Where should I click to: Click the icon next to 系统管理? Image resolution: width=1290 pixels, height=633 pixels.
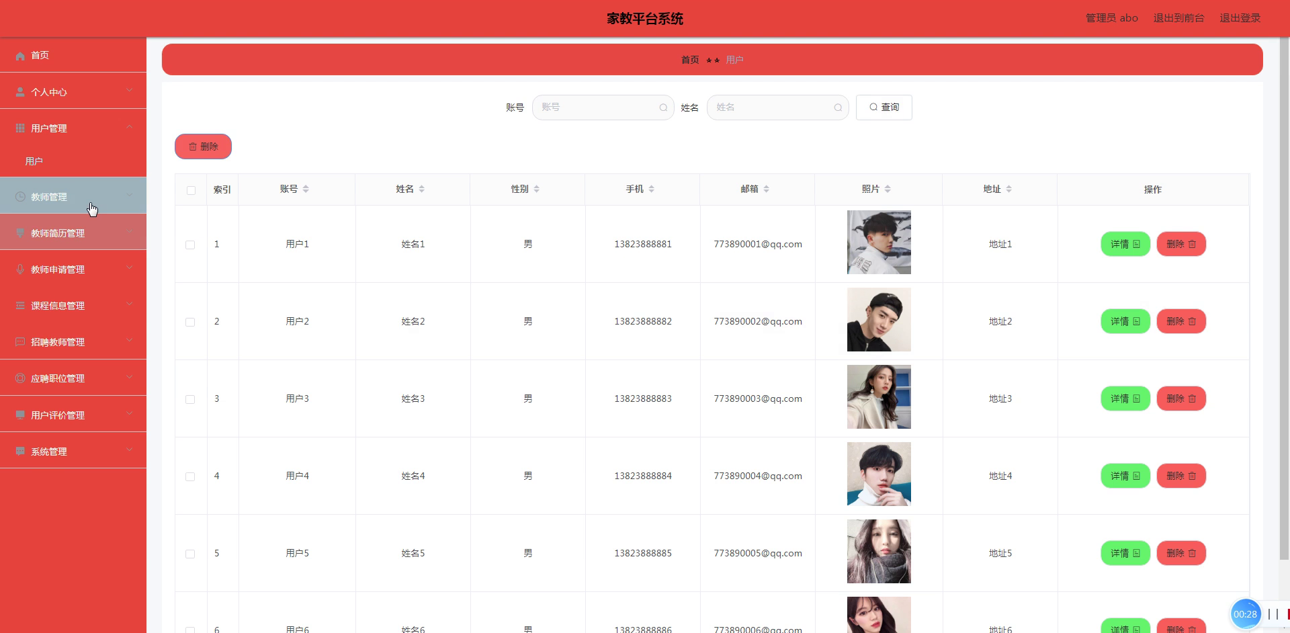click(20, 452)
